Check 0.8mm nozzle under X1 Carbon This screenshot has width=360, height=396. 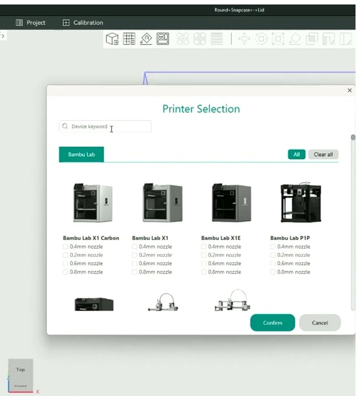[65, 272]
